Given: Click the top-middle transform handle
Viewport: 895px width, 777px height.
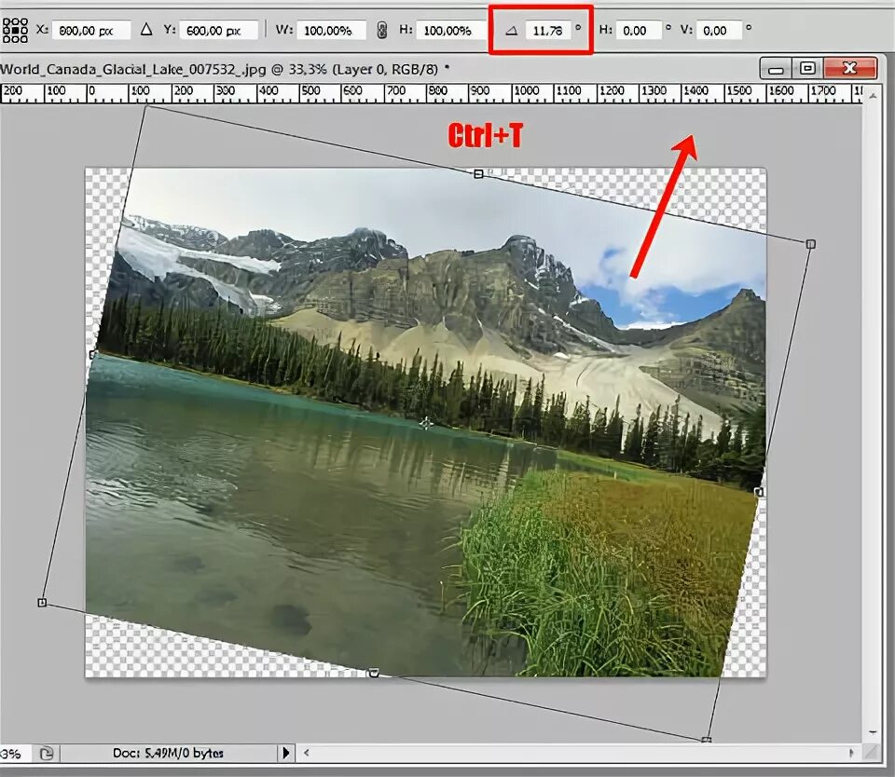Looking at the screenshot, I should (x=478, y=174).
